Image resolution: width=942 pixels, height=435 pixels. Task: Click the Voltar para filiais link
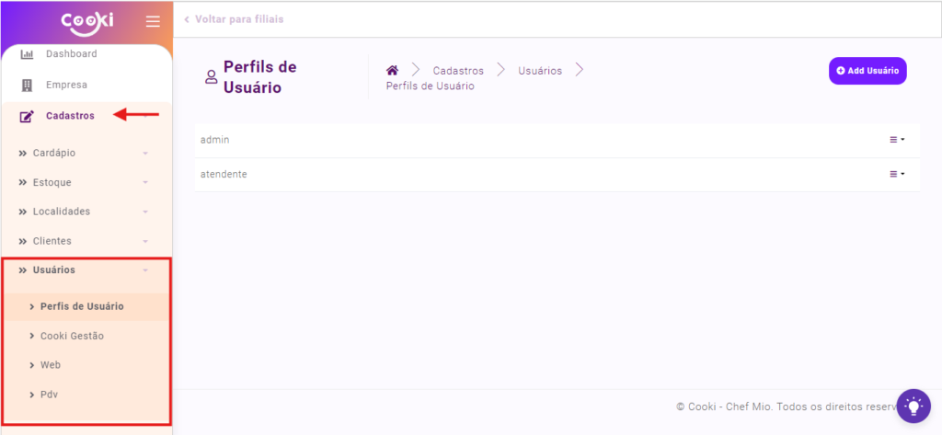235,19
